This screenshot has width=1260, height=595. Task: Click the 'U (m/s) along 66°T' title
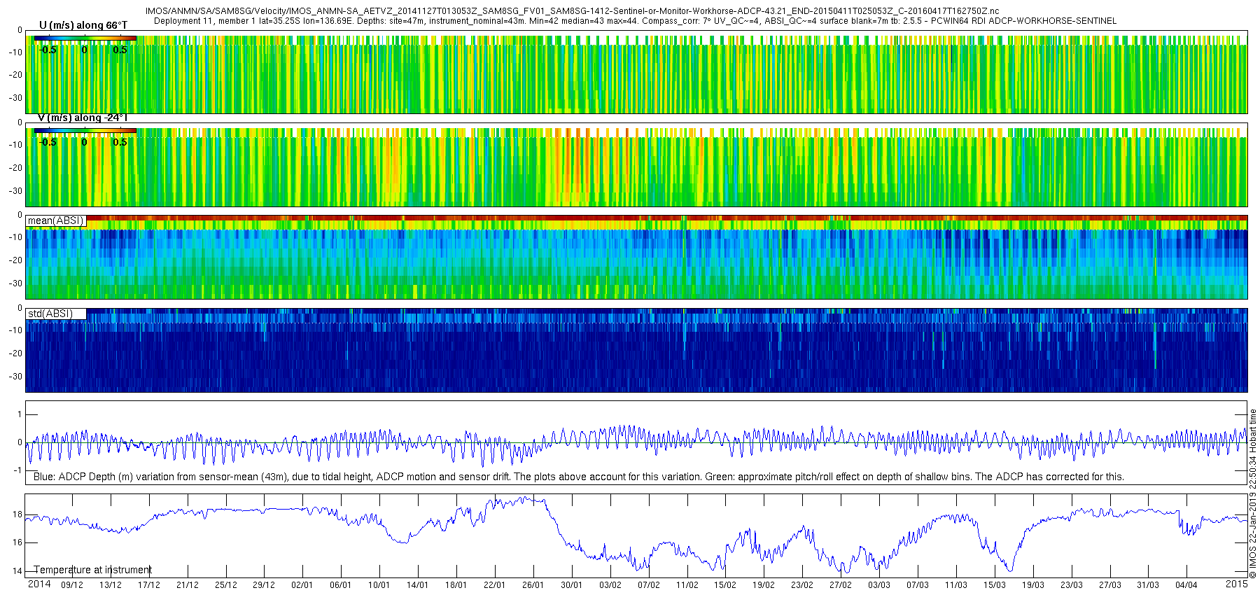click(83, 25)
